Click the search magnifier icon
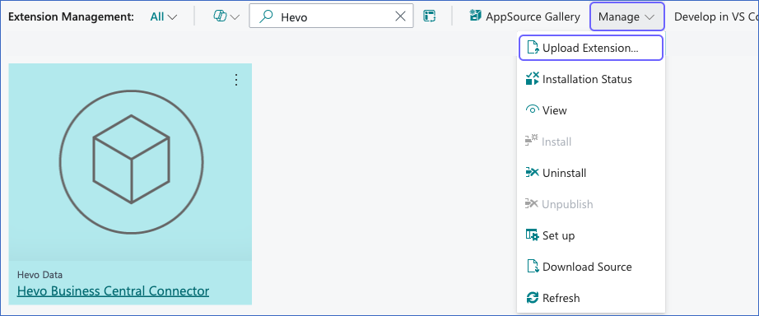 (266, 17)
